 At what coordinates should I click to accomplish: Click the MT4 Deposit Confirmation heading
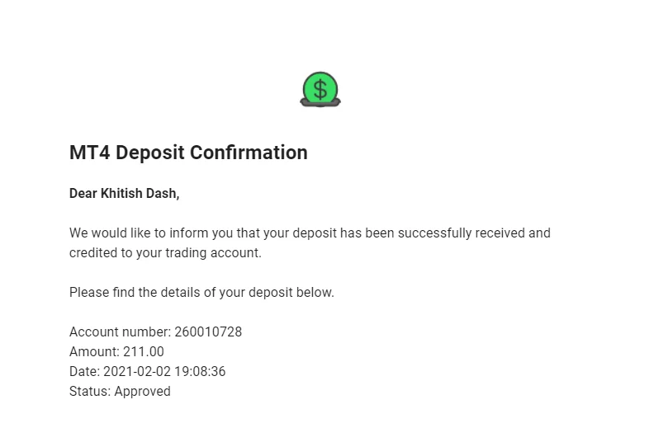click(x=188, y=153)
